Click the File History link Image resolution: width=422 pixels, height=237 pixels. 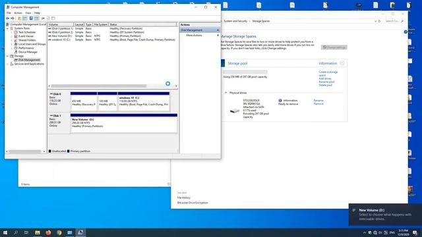pyautogui.click(x=183, y=197)
